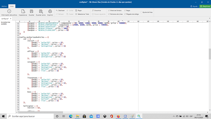Open Office app from taskbar

112,116
